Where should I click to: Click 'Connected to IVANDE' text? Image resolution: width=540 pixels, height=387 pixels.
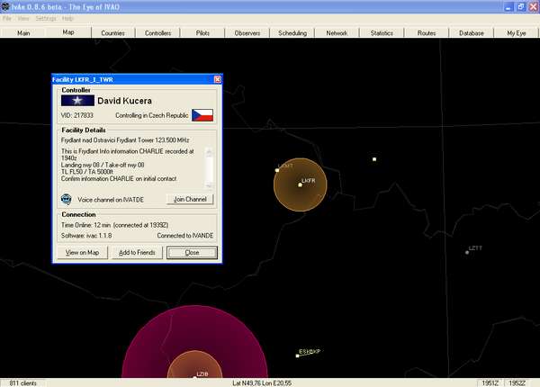tap(185, 236)
